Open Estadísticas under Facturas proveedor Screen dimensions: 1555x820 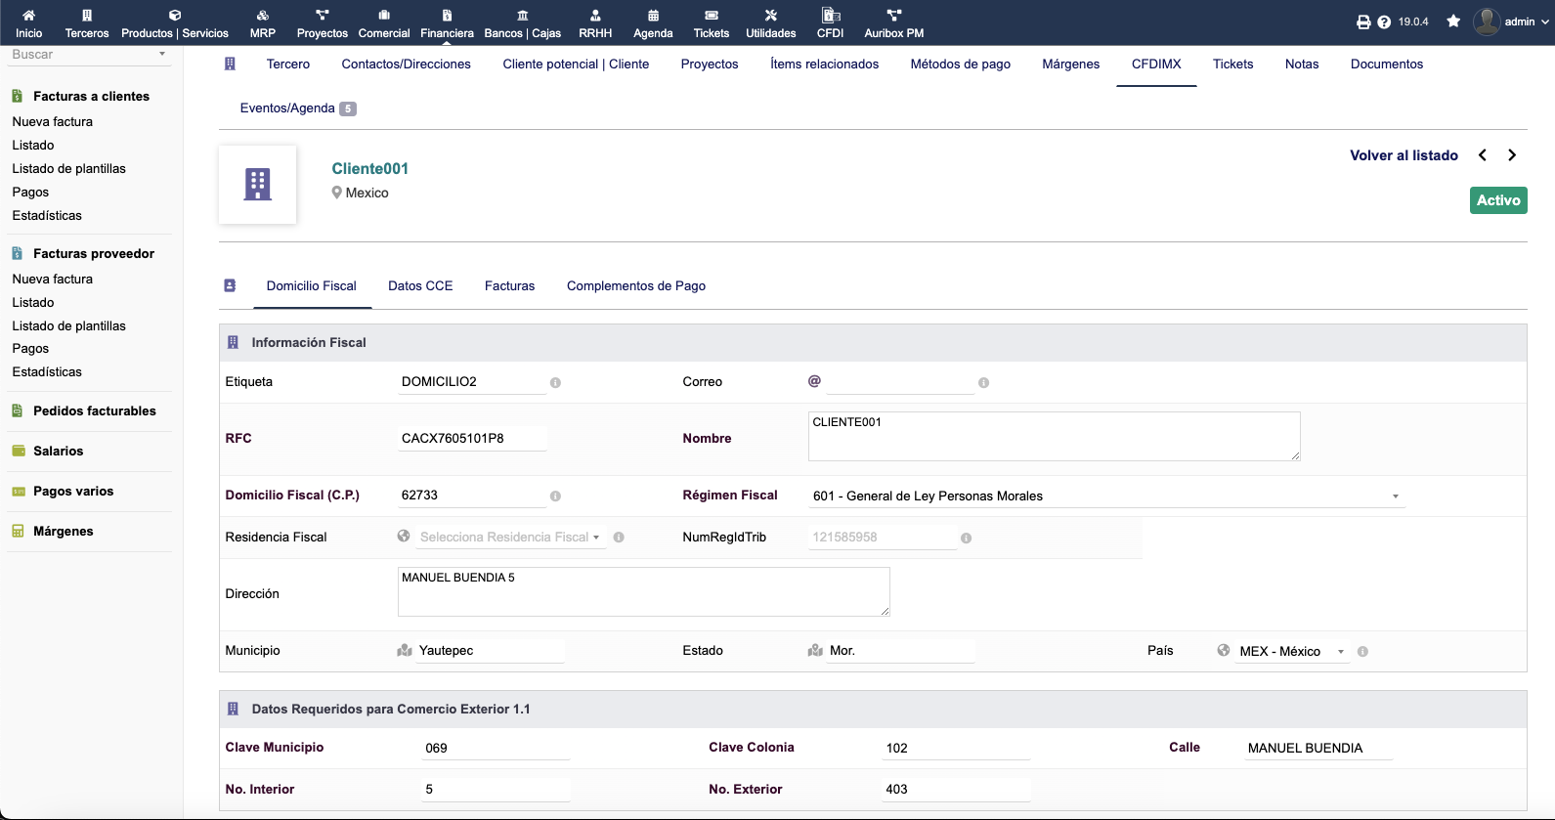pyautogui.click(x=47, y=372)
